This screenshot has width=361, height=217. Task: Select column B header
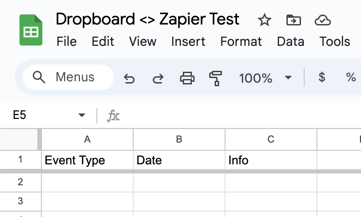pyautogui.click(x=179, y=139)
